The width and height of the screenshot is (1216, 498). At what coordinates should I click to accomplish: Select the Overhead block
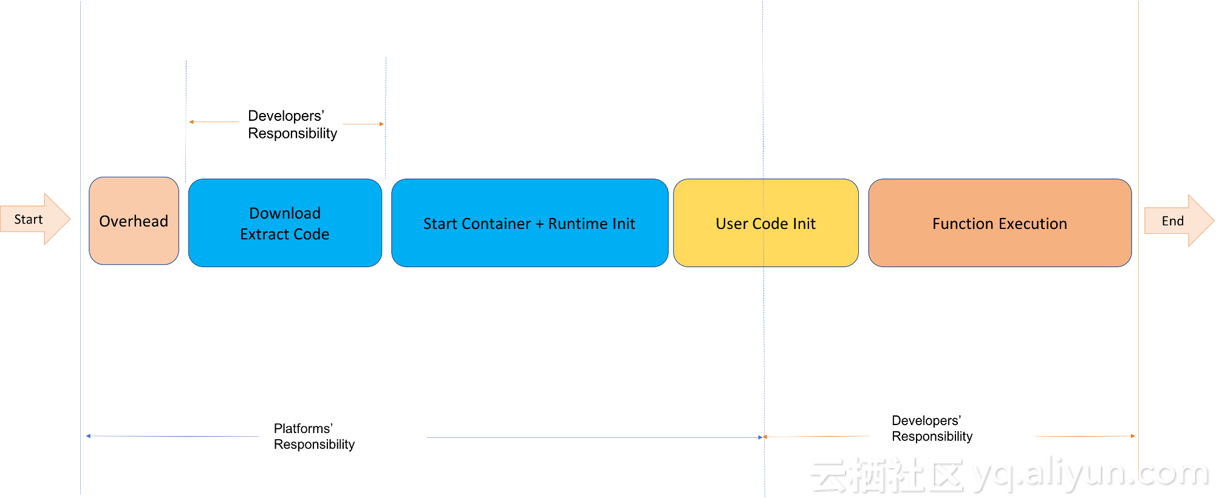point(134,221)
